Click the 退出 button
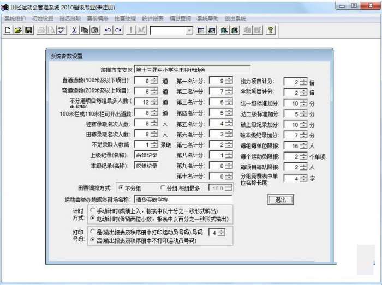Viewport: 382px width, 285px height. coord(280,200)
